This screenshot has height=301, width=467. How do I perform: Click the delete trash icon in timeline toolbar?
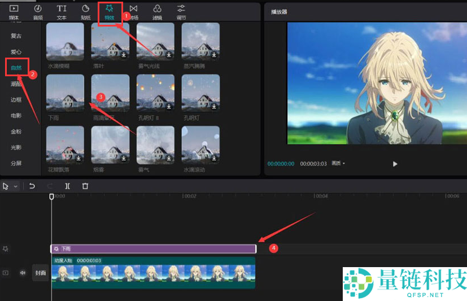pos(85,186)
